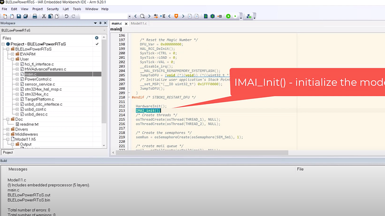Open Find with the magnifier icon

pyautogui.click(x=142, y=16)
